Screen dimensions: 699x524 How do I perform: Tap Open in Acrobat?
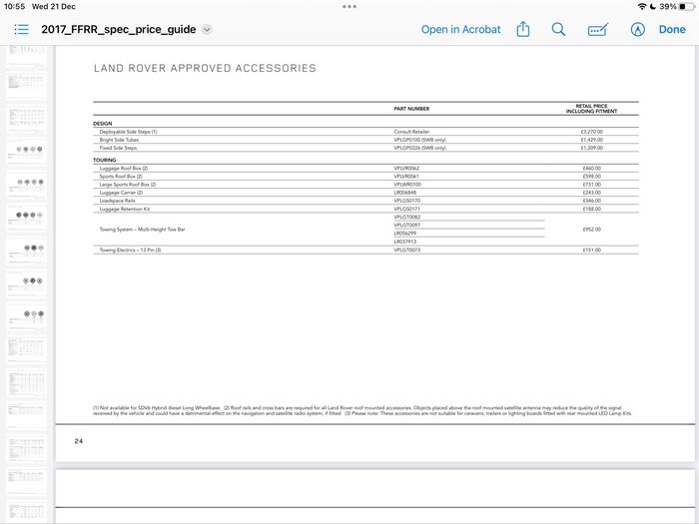(x=461, y=29)
